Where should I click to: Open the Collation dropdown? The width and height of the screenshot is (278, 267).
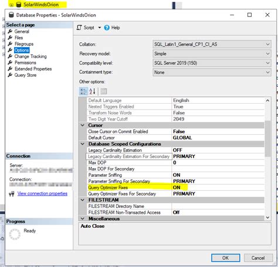click(212, 44)
